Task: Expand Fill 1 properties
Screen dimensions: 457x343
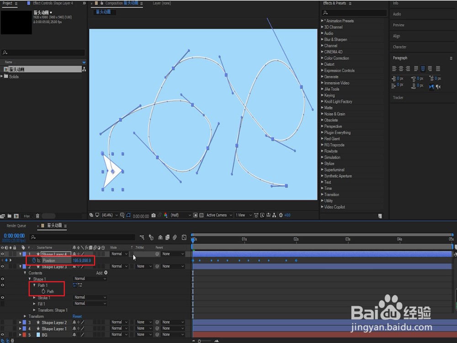Action: [34, 304]
